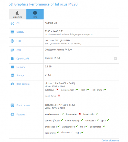The width and height of the screenshot is (128, 142).
Task: Click the page title 3D Graphics Performance of InFocus M820
Action: pos(43,4)
